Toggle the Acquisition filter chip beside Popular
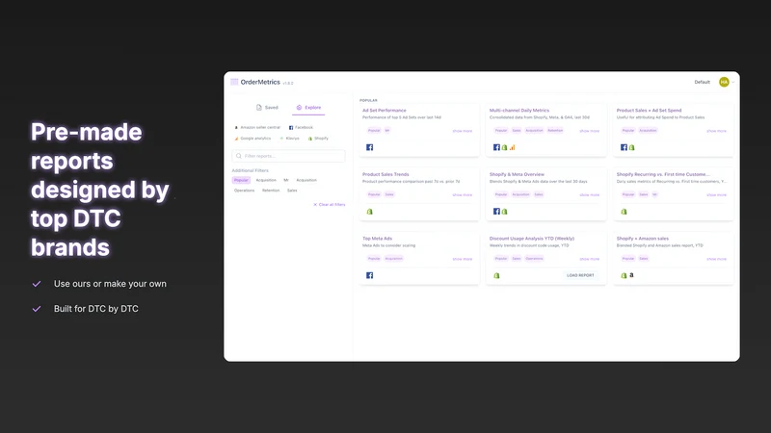The height and width of the screenshot is (433, 771). click(266, 180)
